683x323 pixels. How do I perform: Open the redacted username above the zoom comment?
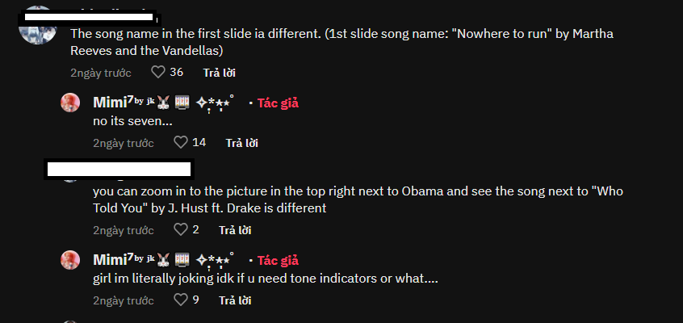tap(119, 169)
